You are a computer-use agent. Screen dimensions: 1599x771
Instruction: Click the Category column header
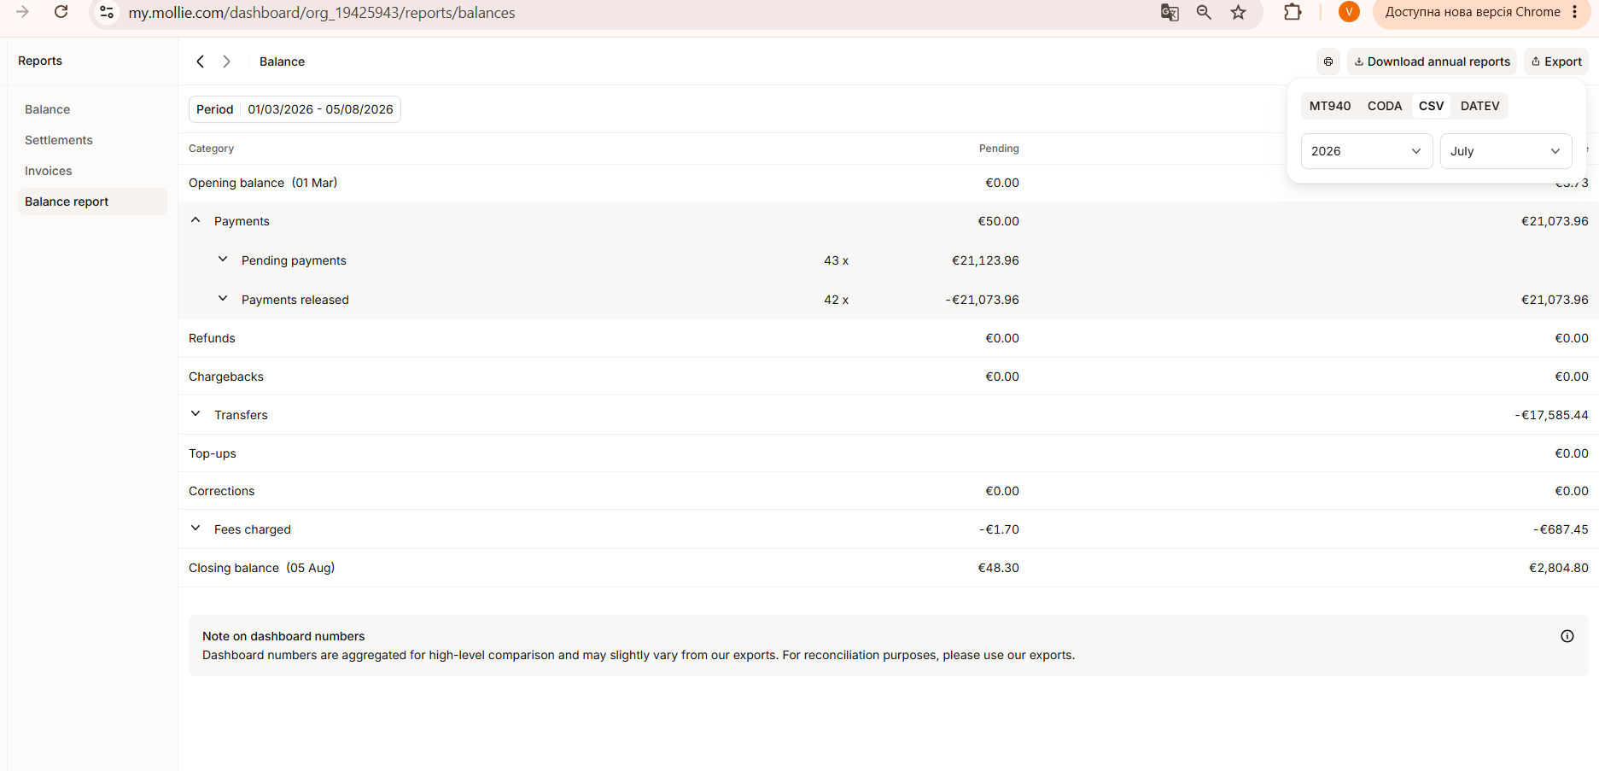pyautogui.click(x=211, y=149)
